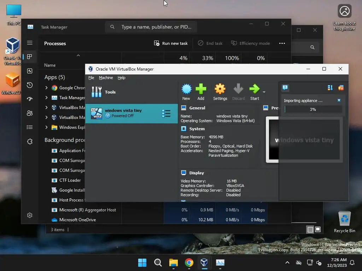Open Task Manager hamburger navigation menu

pyautogui.click(x=30, y=43)
